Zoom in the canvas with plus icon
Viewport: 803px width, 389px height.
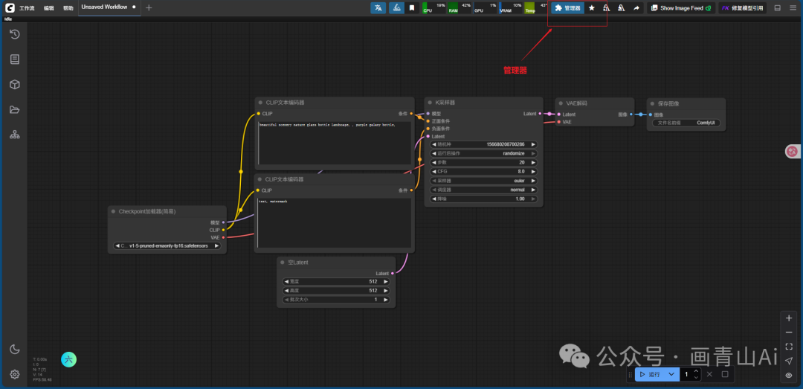click(x=789, y=318)
